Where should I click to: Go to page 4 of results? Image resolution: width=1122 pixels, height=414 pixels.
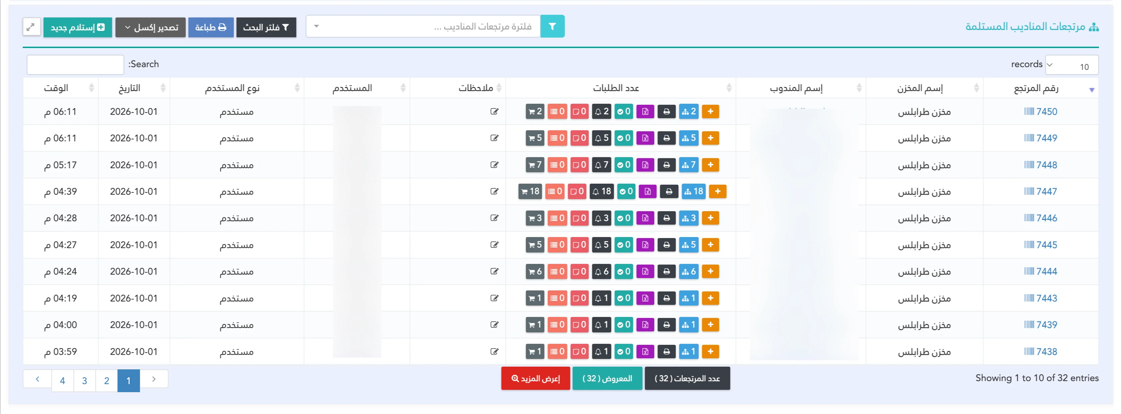62,381
